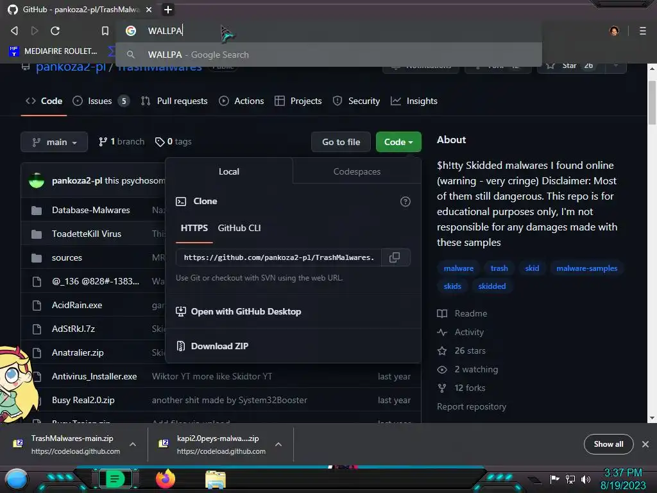Click the Clone help question mark icon
The height and width of the screenshot is (493, 657).
(405, 202)
